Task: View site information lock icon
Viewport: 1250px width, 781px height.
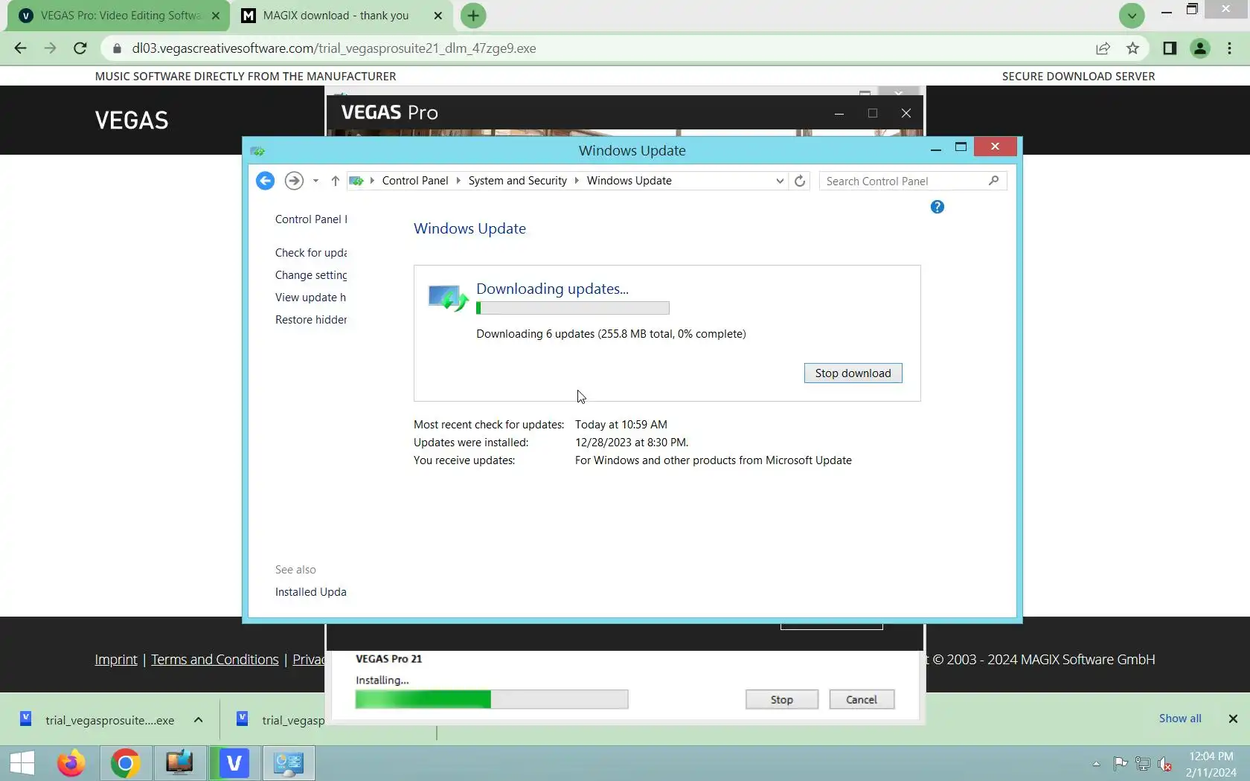Action: 117,48
